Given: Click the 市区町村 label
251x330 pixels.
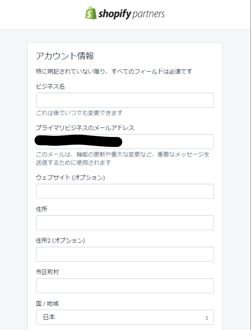Looking at the screenshot, I should point(47,272).
